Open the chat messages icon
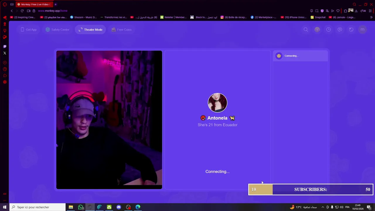375x211 pixels. (x=340, y=30)
